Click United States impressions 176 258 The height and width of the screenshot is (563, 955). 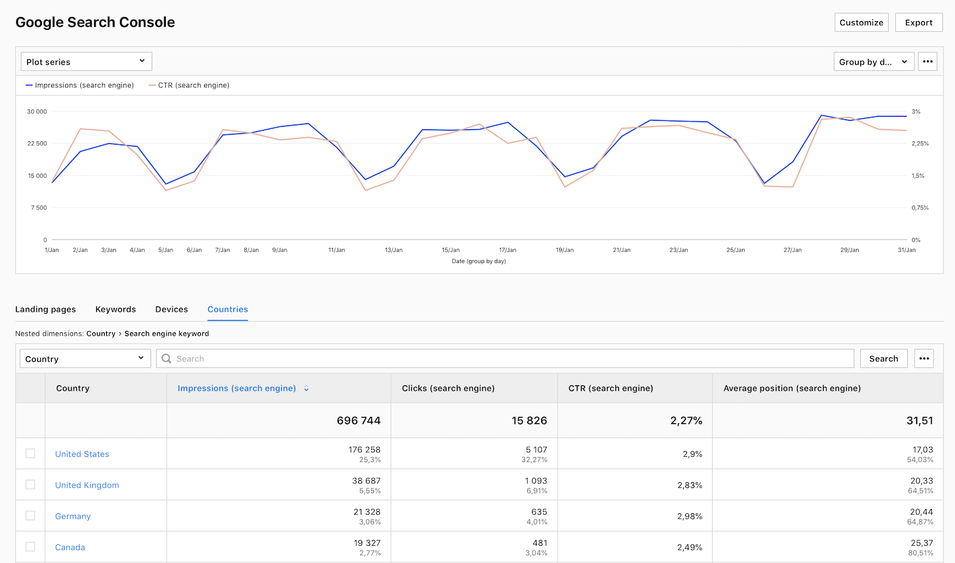[x=365, y=450]
